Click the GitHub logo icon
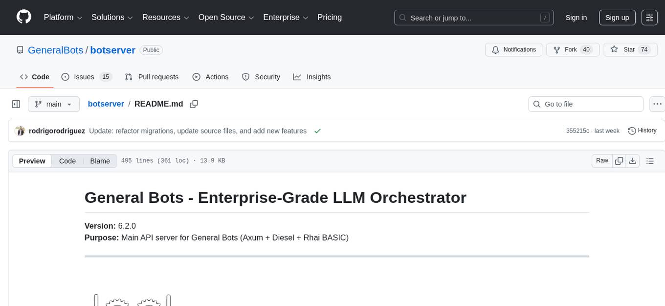Image resolution: width=665 pixels, height=306 pixels. coord(24,17)
